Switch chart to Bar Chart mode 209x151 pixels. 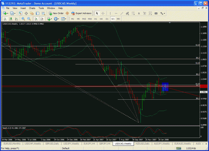pos(5,19)
